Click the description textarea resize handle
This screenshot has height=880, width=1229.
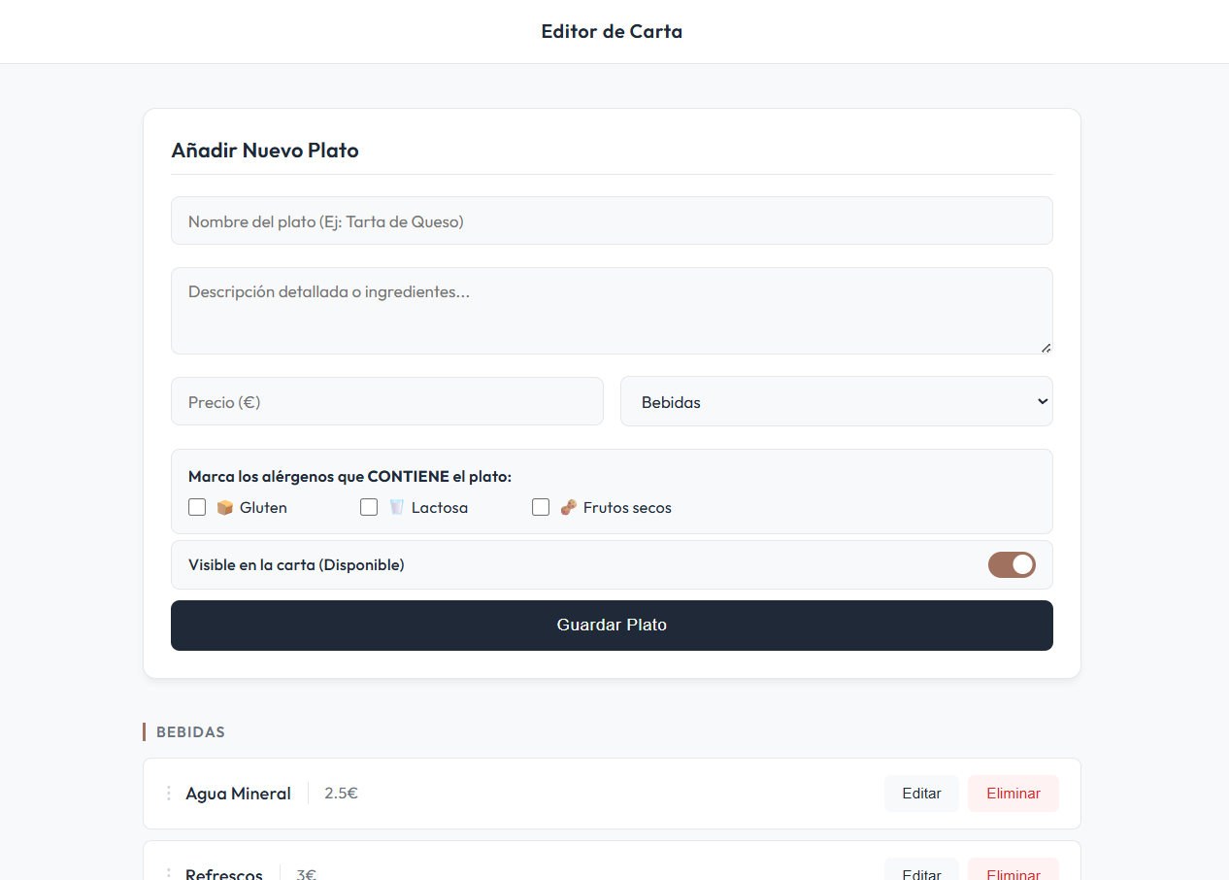click(1046, 347)
